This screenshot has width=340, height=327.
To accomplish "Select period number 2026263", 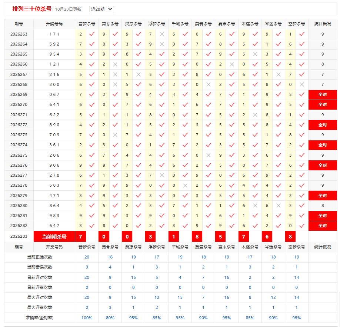I will click(x=19, y=34).
